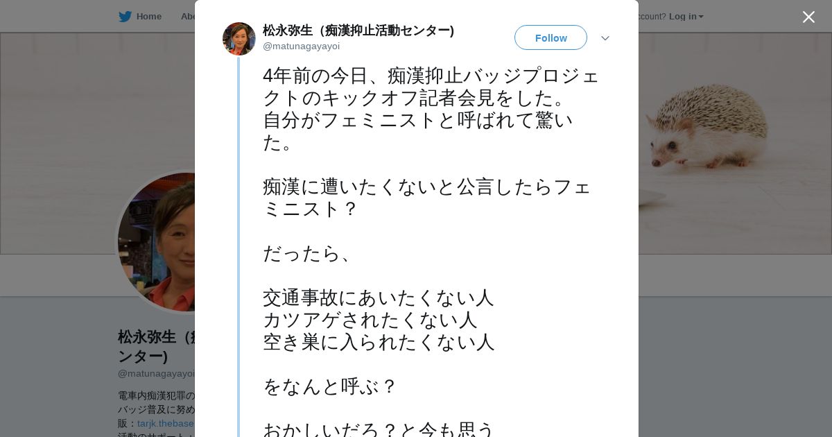Select the profile name heading on the page
Image resolution: width=832 pixels, height=437 pixels.
(156, 345)
